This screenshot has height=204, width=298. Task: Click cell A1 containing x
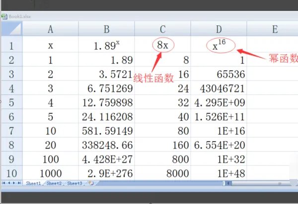coord(50,45)
